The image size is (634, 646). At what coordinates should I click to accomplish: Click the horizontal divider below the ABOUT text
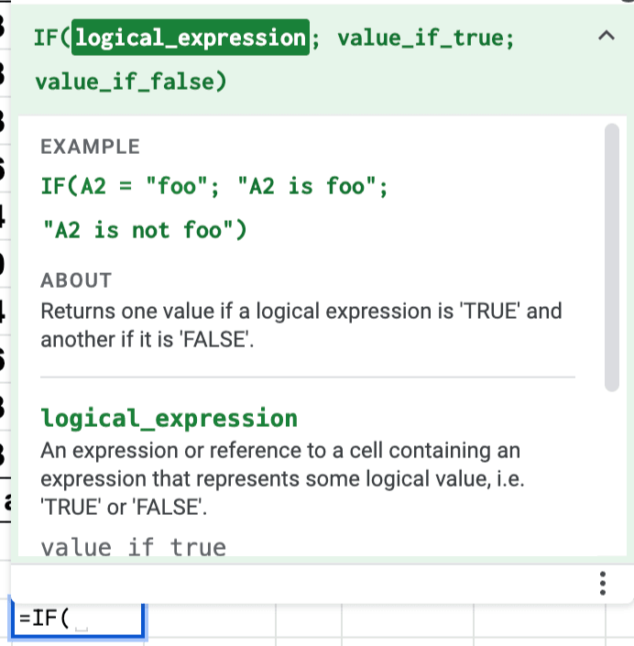click(x=307, y=377)
